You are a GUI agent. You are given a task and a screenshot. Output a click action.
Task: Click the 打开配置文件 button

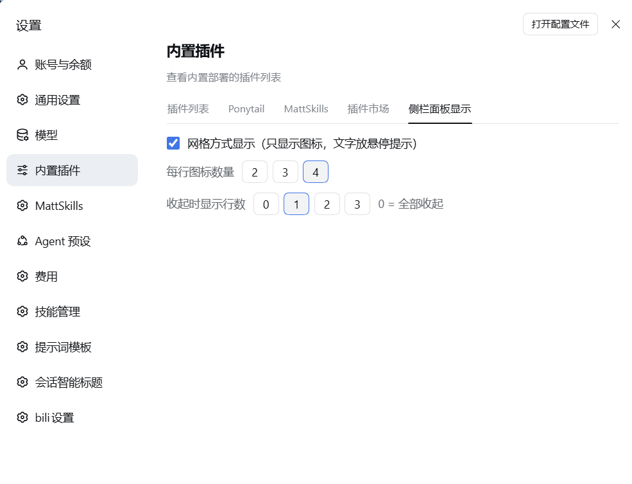pos(560,24)
